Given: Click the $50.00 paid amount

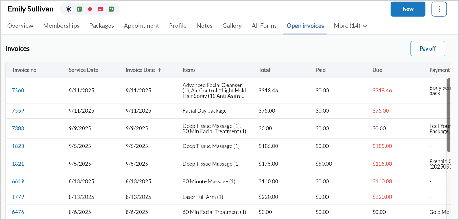Looking at the screenshot, I should pyautogui.click(x=324, y=164).
